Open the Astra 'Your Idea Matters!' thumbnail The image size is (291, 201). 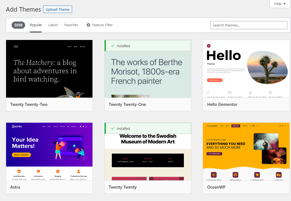point(49,152)
